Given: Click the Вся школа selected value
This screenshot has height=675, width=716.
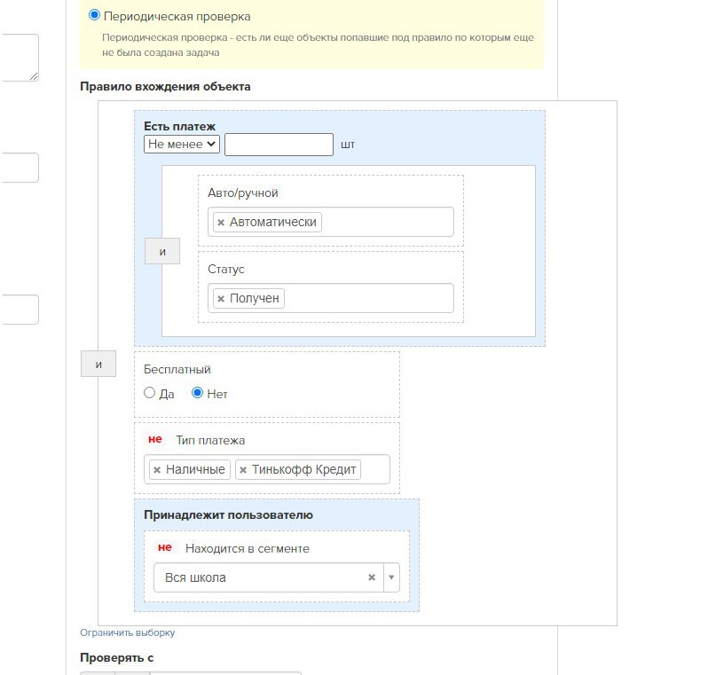Looking at the screenshot, I should point(195,577).
